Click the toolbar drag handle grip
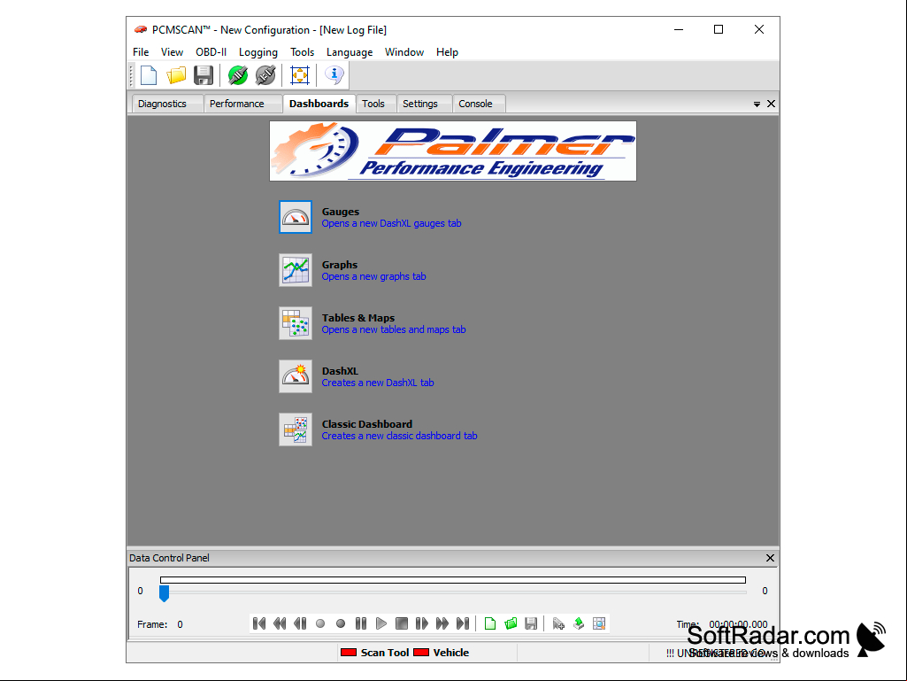 (x=131, y=75)
